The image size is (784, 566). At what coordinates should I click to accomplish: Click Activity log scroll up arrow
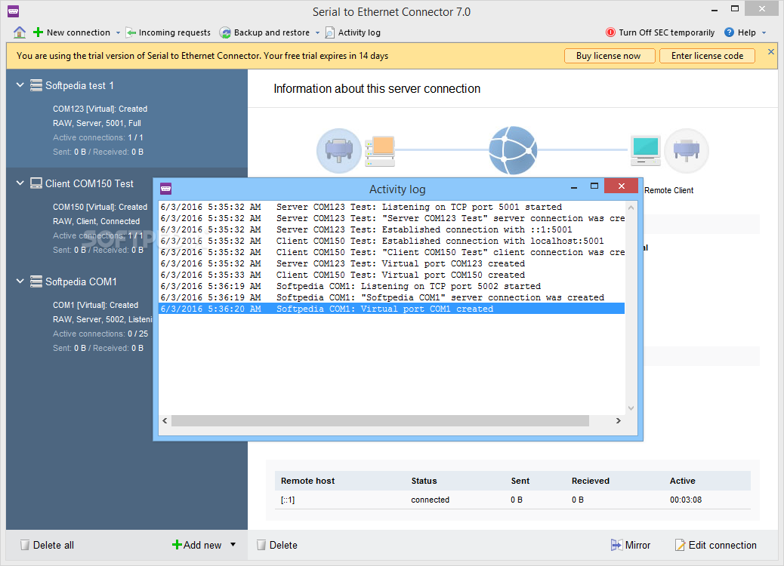631,208
